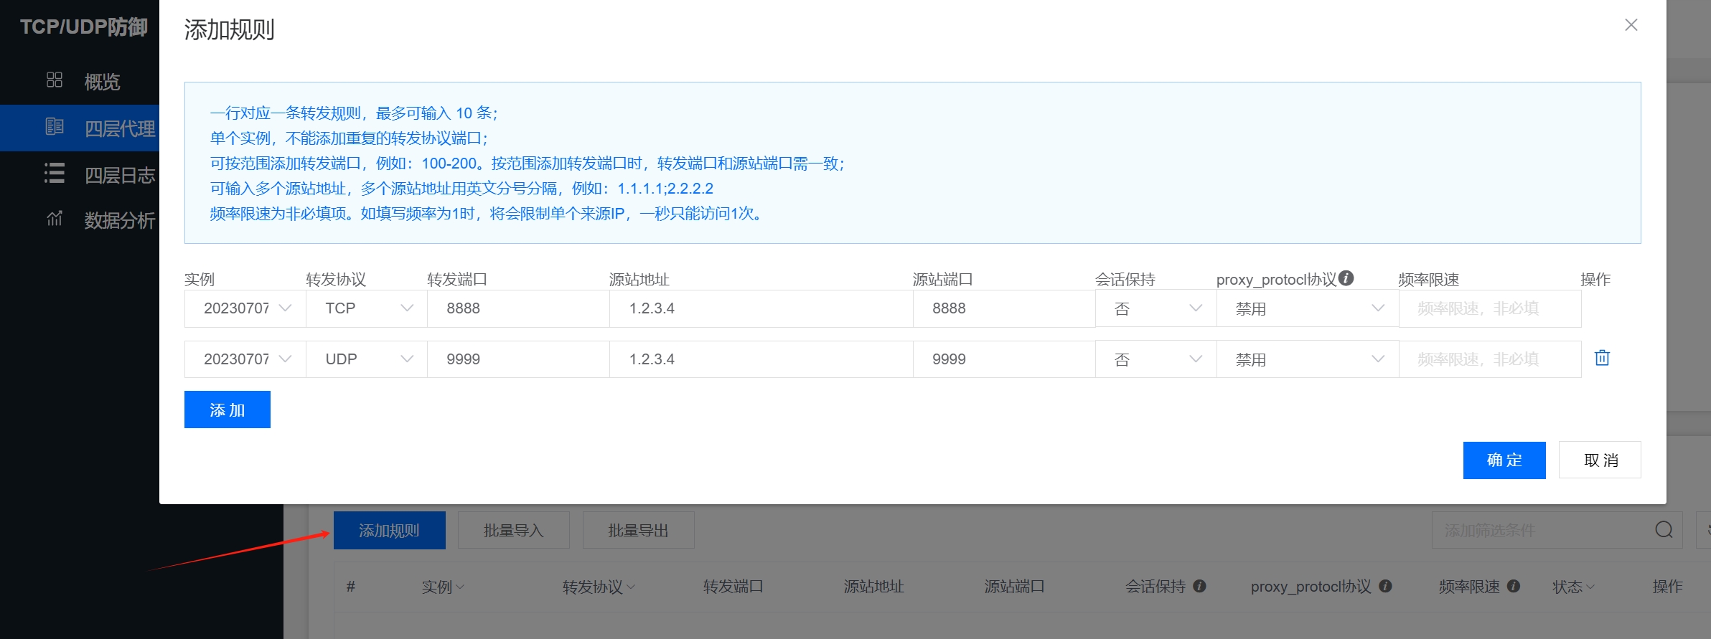The height and width of the screenshot is (639, 1711).
Task: Click the 转发端口 column header in background table
Action: coord(733,587)
